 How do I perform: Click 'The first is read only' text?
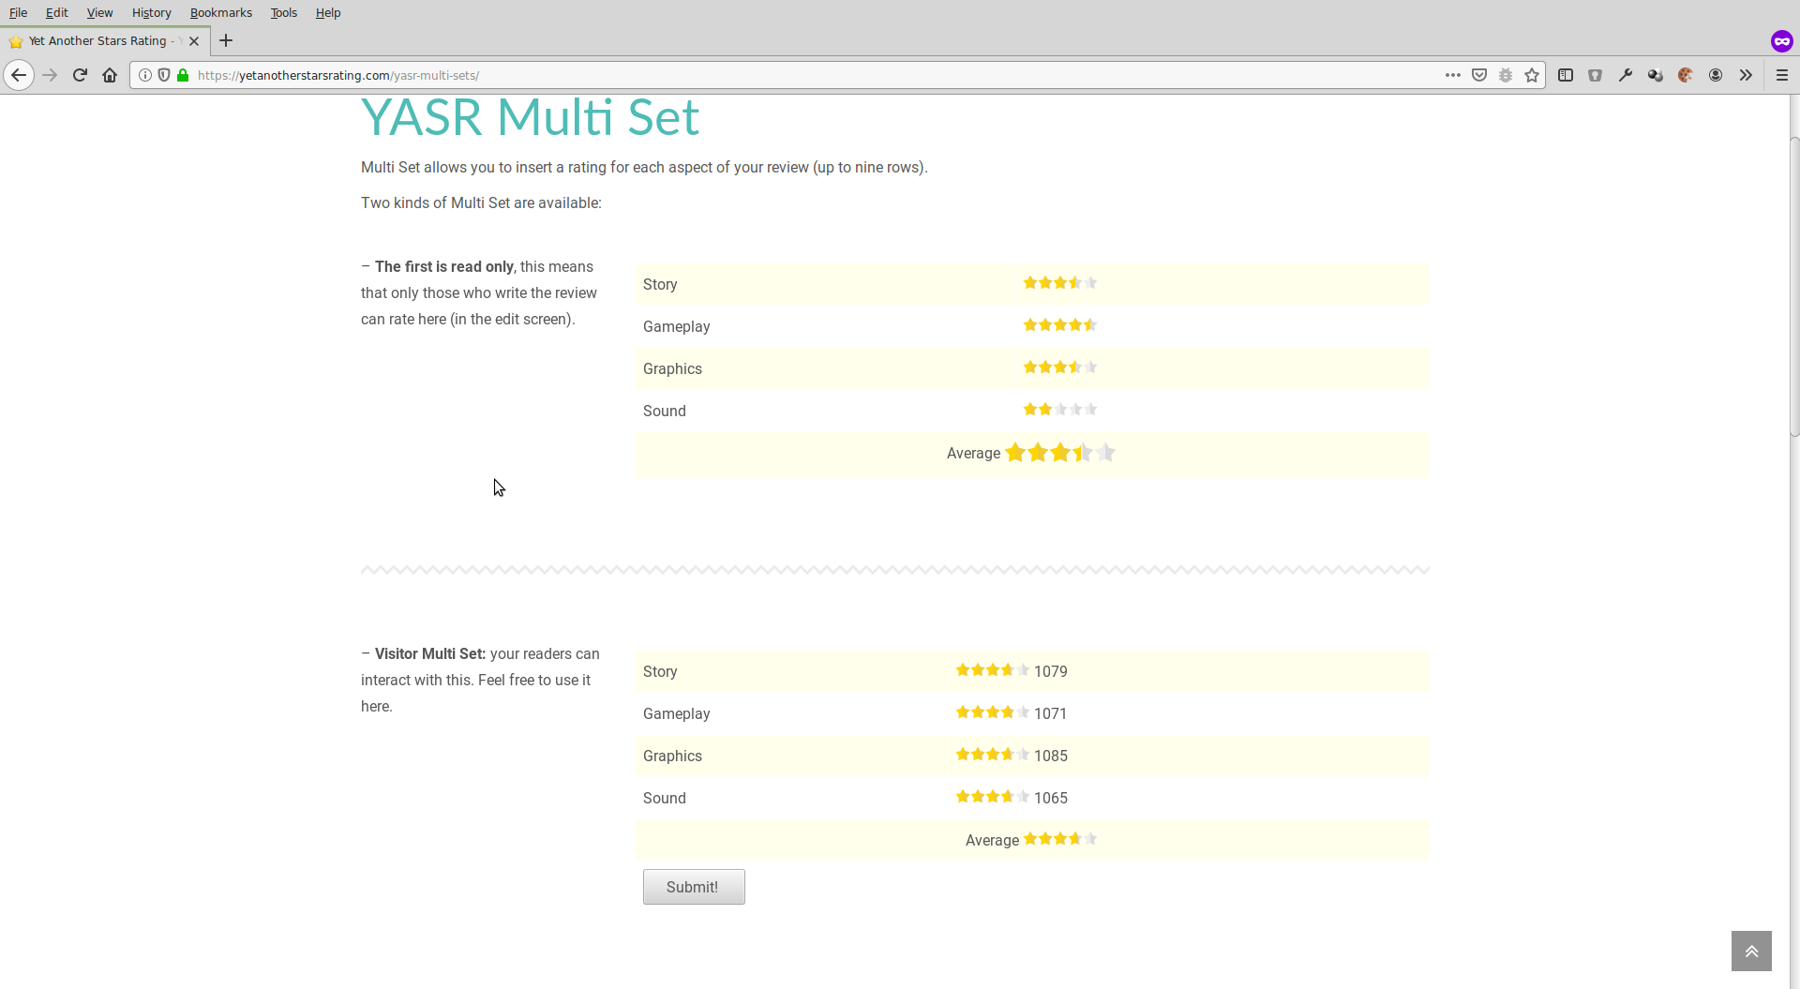[x=444, y=267]
